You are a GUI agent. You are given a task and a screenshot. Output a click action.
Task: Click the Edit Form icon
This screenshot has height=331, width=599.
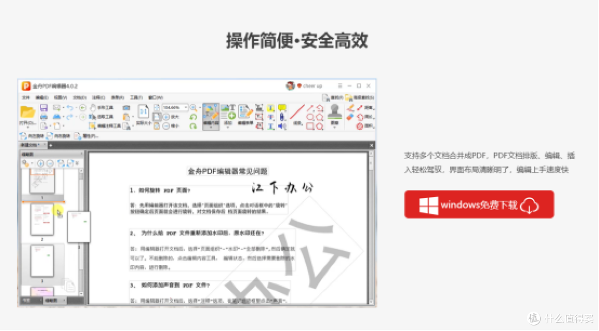point(246,111)
